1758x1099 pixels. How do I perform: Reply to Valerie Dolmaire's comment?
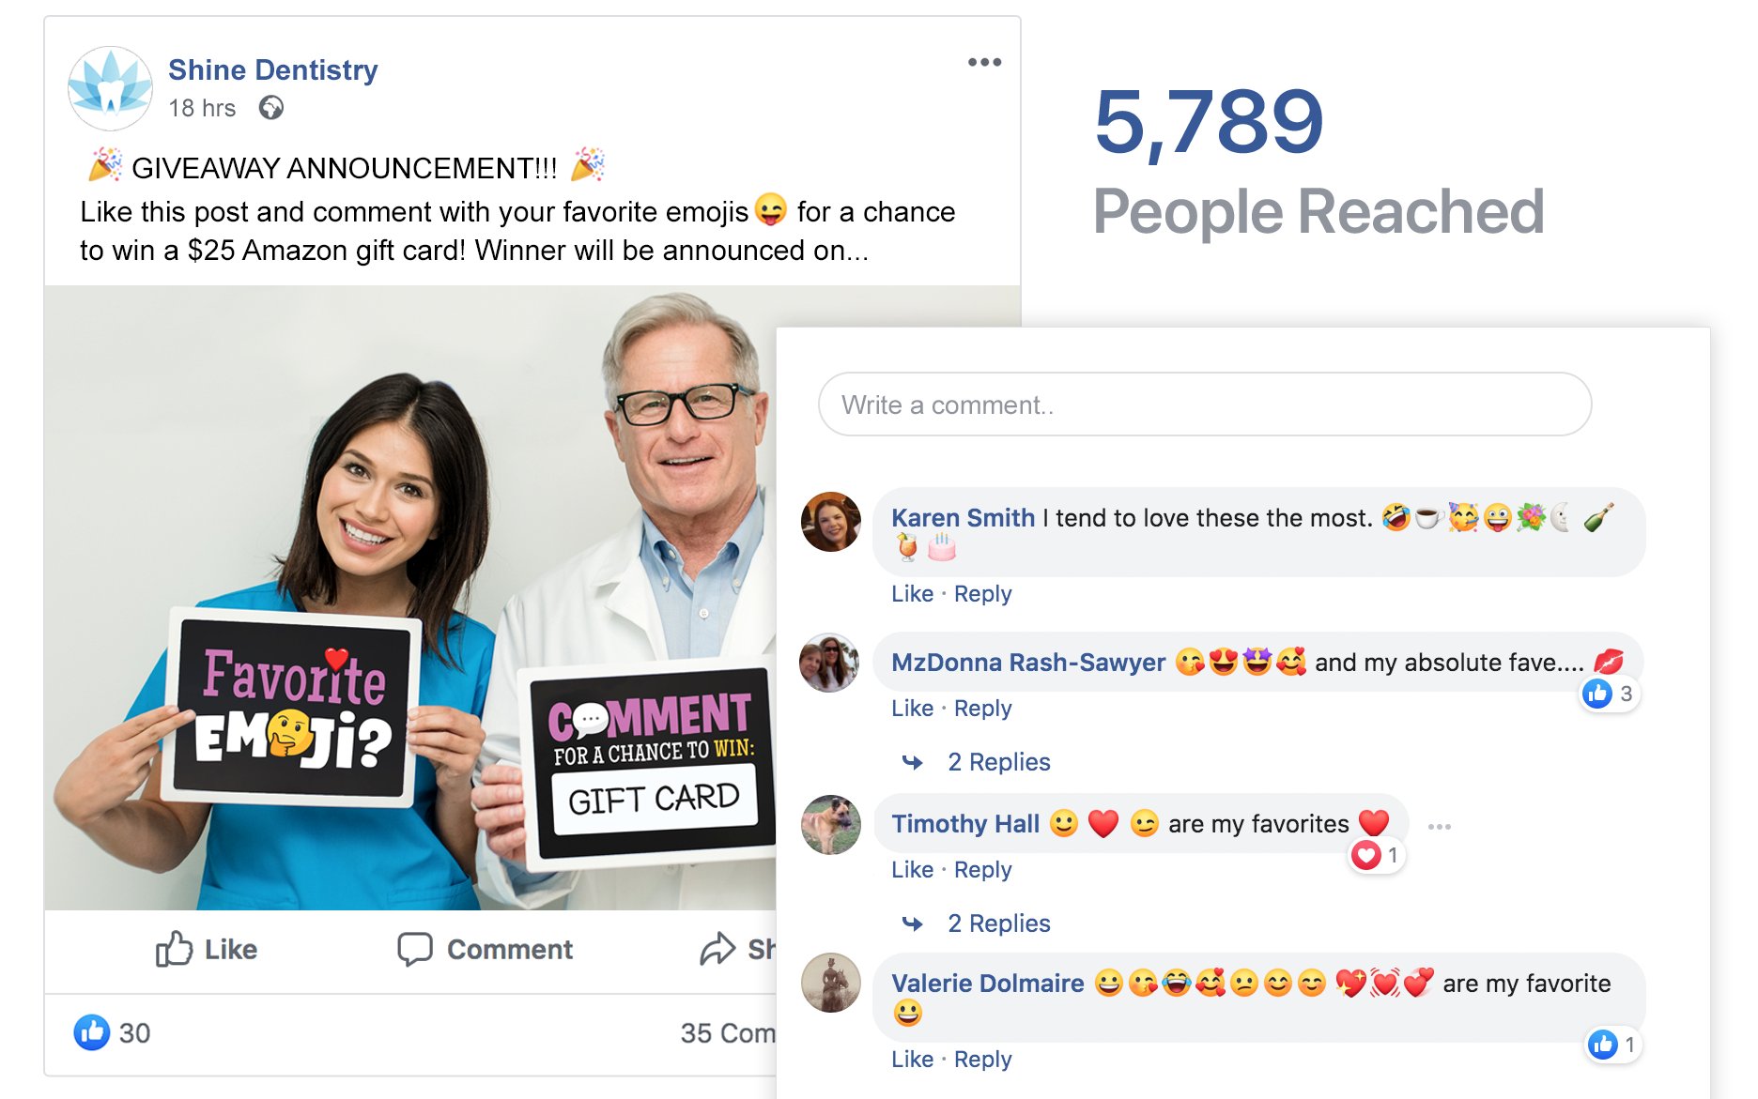tap(982, 1060)
